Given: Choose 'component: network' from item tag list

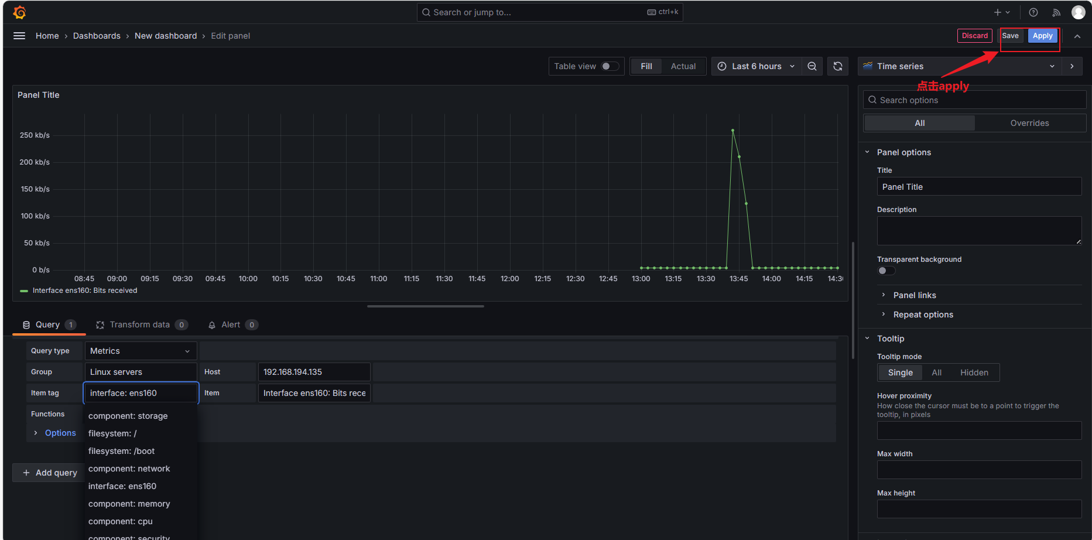Looking at the screenshot, I should 129,469.
